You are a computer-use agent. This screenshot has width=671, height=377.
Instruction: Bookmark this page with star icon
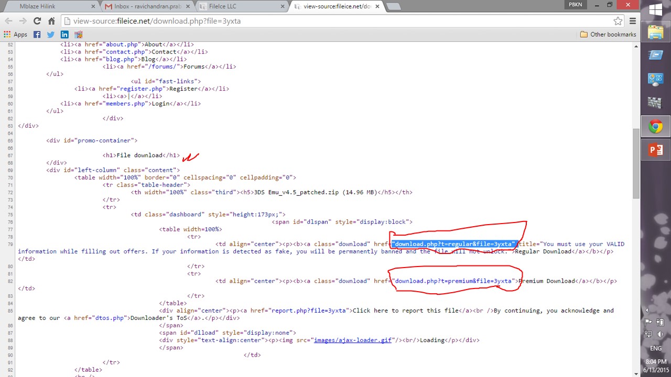[x=618, y=21]
